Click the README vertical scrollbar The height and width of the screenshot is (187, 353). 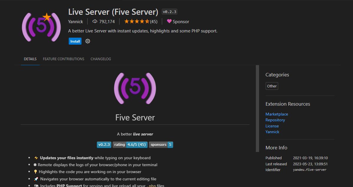coord(257,109)
